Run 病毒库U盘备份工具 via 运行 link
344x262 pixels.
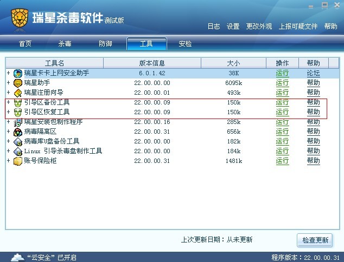(x=282, y=141)
